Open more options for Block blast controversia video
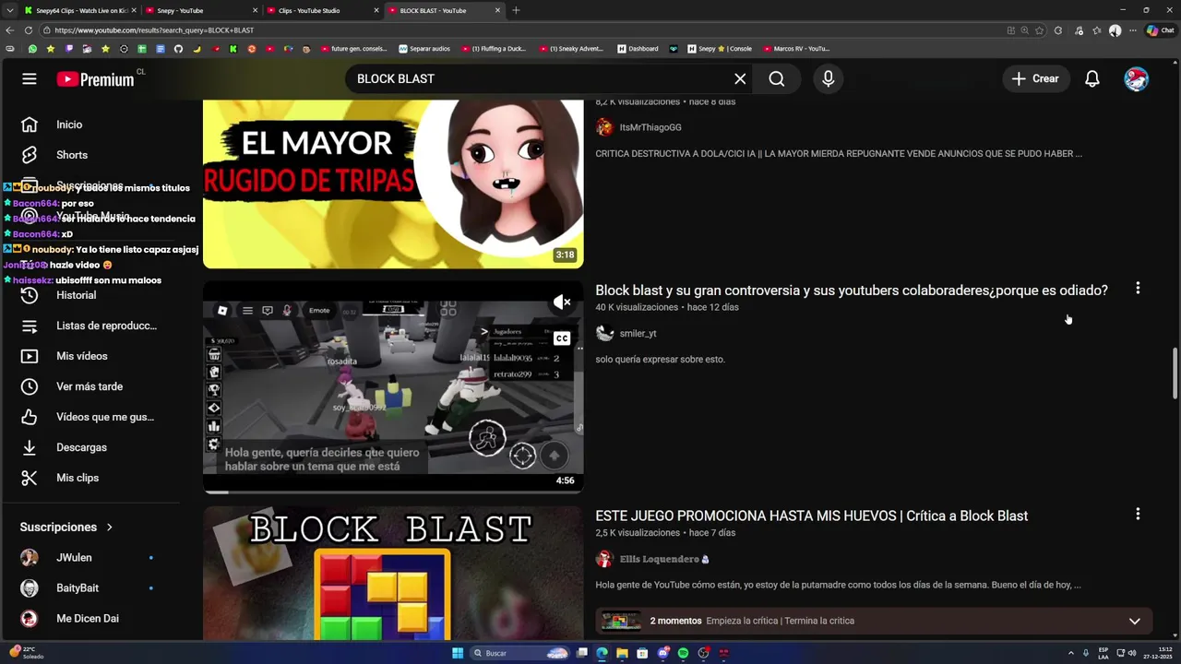 pyautogui.click(x=1138, y=289)
